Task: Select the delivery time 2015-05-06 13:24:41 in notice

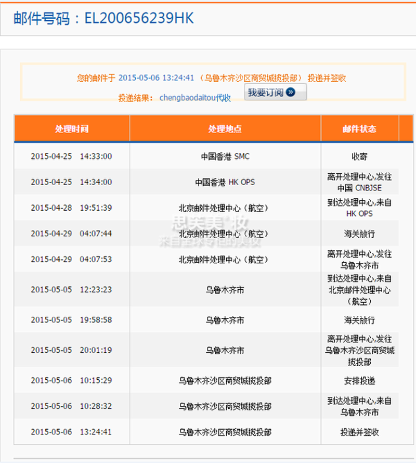Action: tap(156, 78)
